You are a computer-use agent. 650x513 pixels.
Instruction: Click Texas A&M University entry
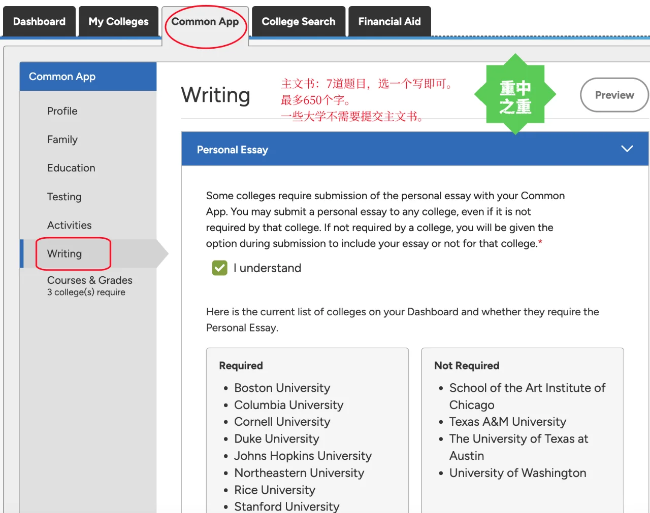coord(507,421)
